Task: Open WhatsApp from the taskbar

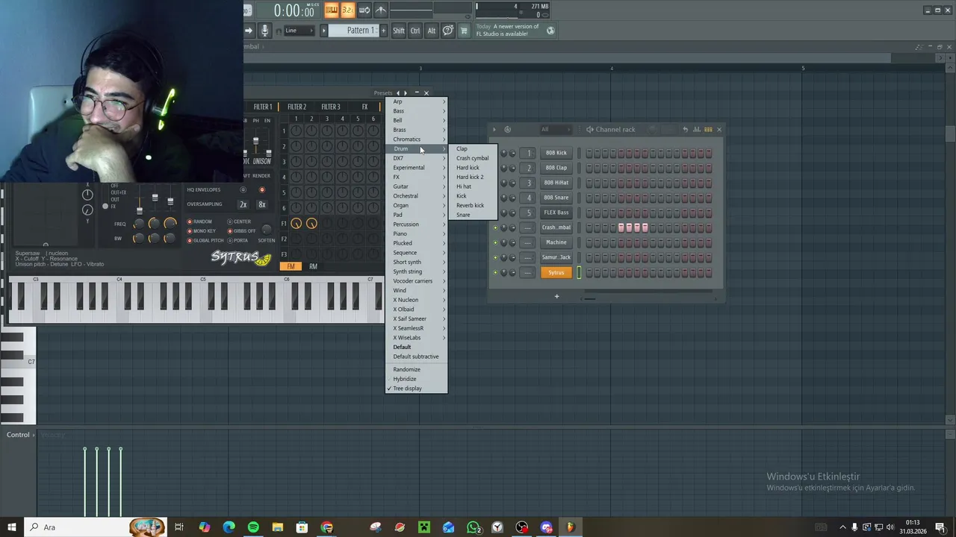Action: coord(473,527)
